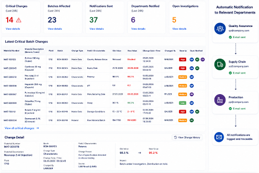Click the High severity badge in the Renaliv row
259x173 pixels.
(x=183, y=112)
